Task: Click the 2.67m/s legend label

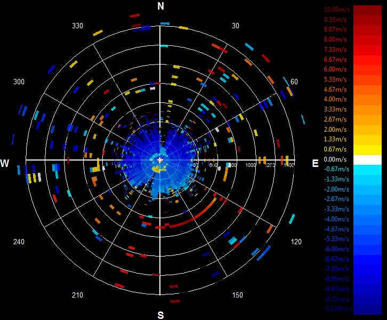Action: 335,119
